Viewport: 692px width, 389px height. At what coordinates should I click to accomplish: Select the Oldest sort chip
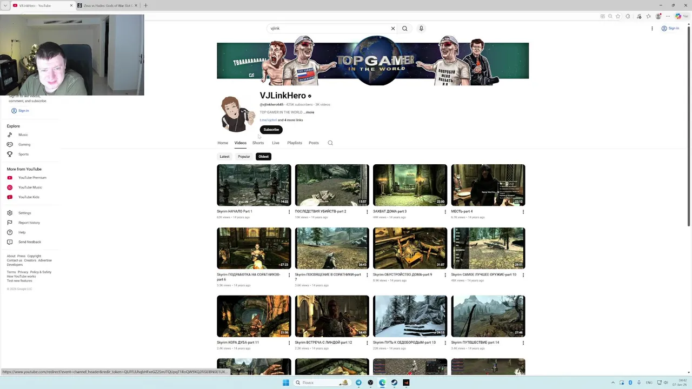click(263, 157)
